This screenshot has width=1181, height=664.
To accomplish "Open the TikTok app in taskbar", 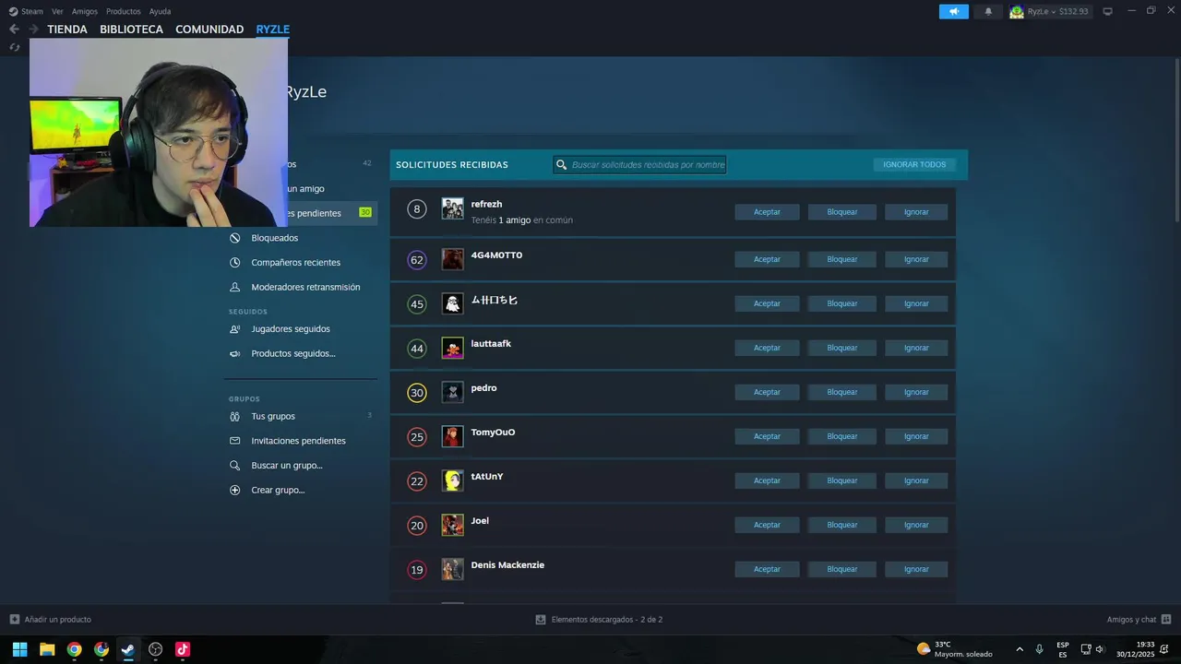I will point(183,649).
